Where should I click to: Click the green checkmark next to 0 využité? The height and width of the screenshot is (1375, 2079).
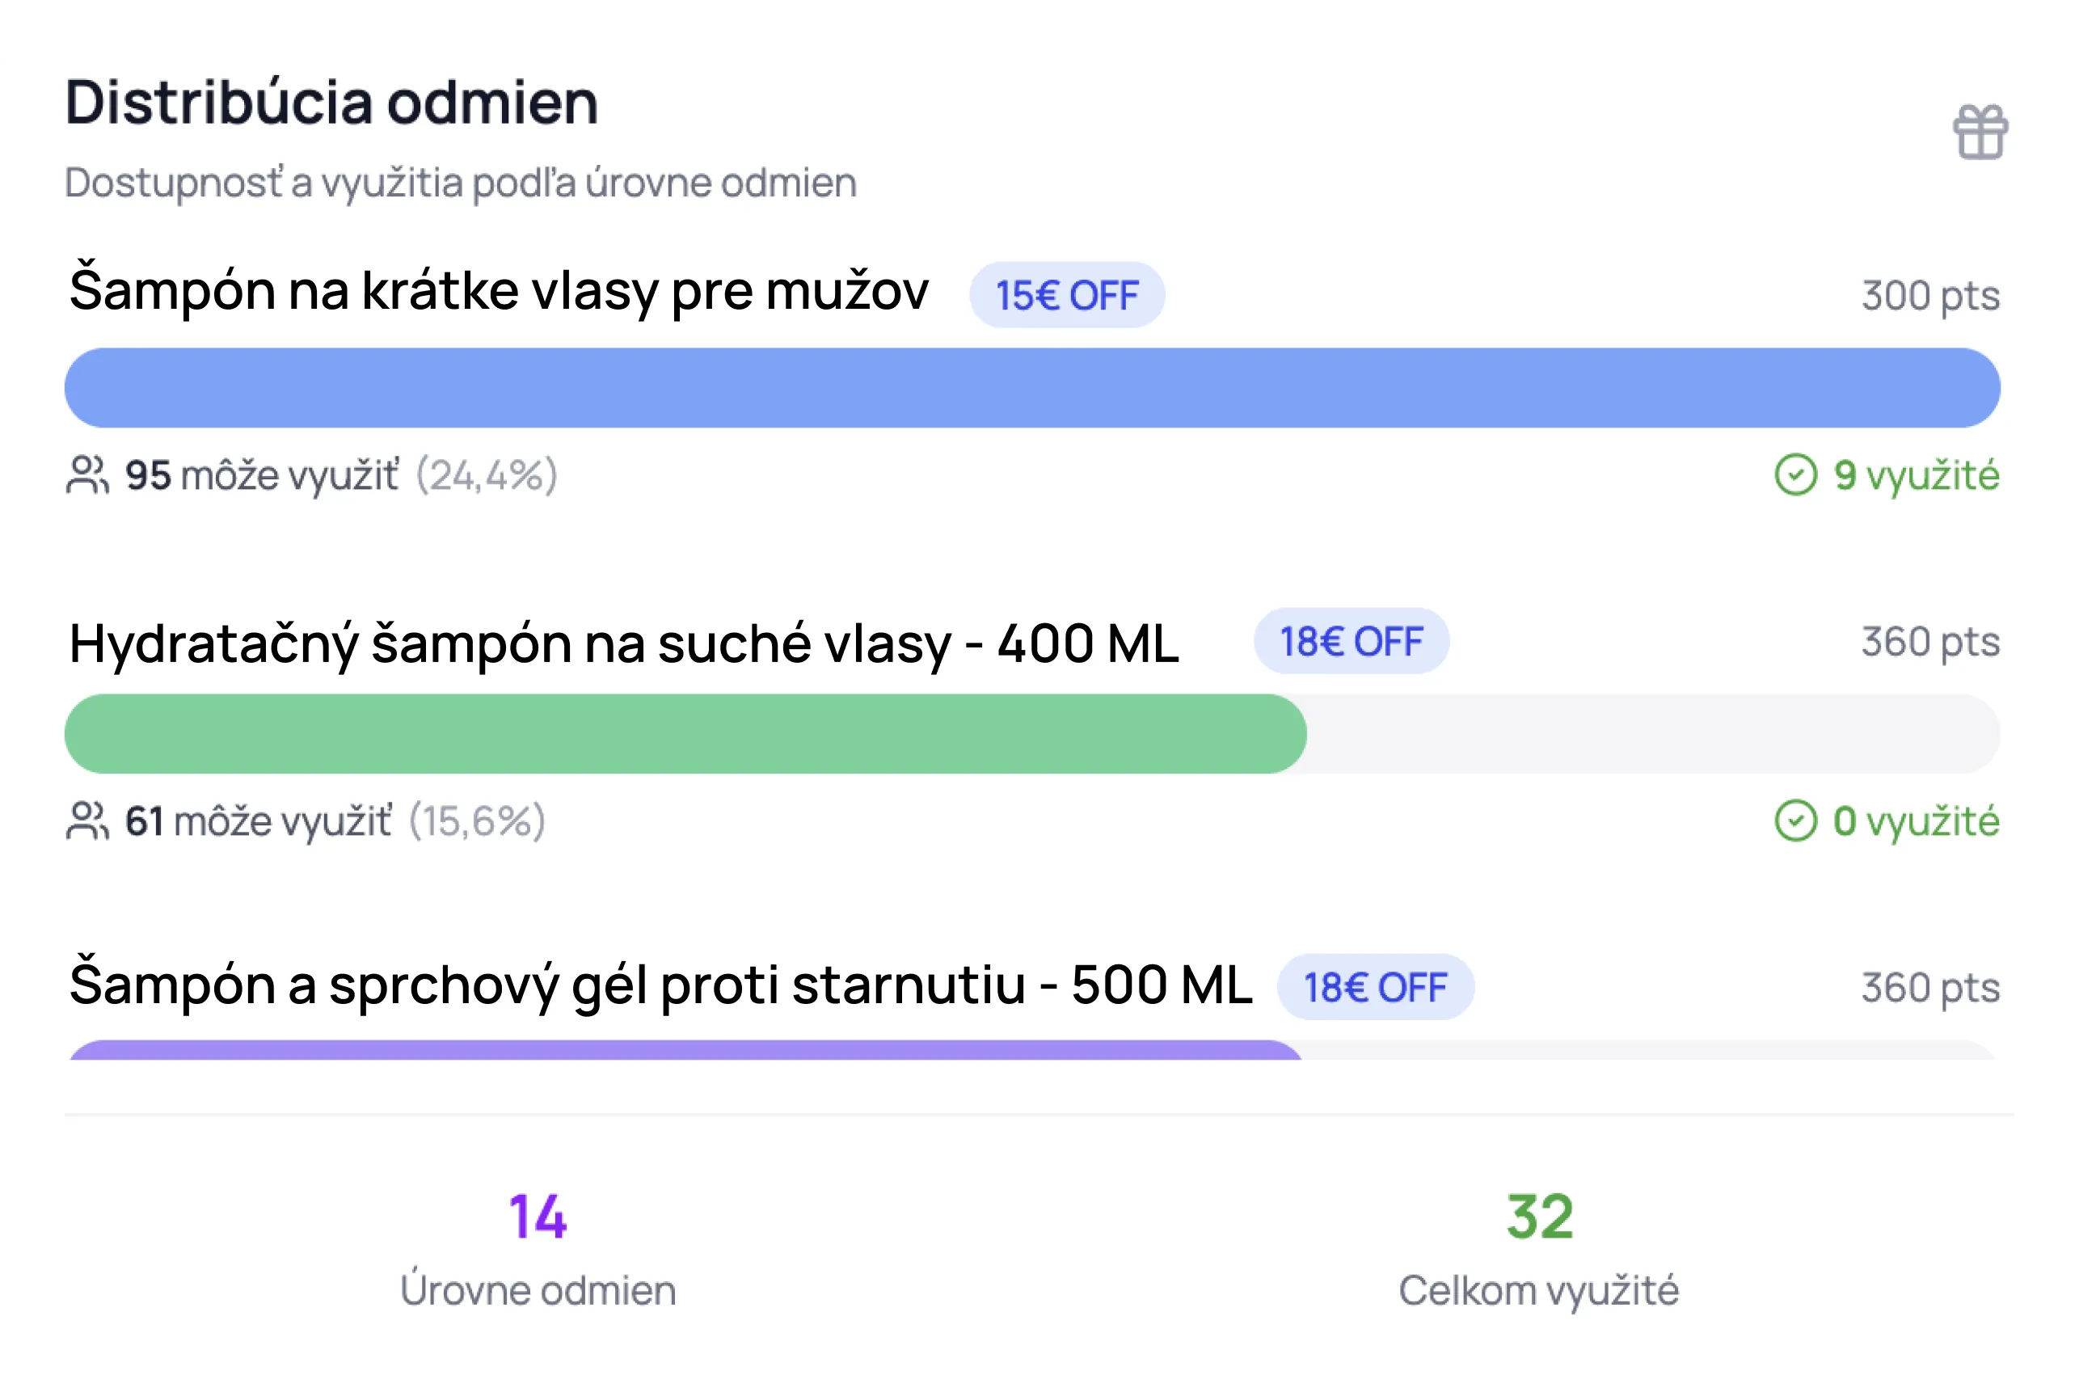tap(1795, 820)
